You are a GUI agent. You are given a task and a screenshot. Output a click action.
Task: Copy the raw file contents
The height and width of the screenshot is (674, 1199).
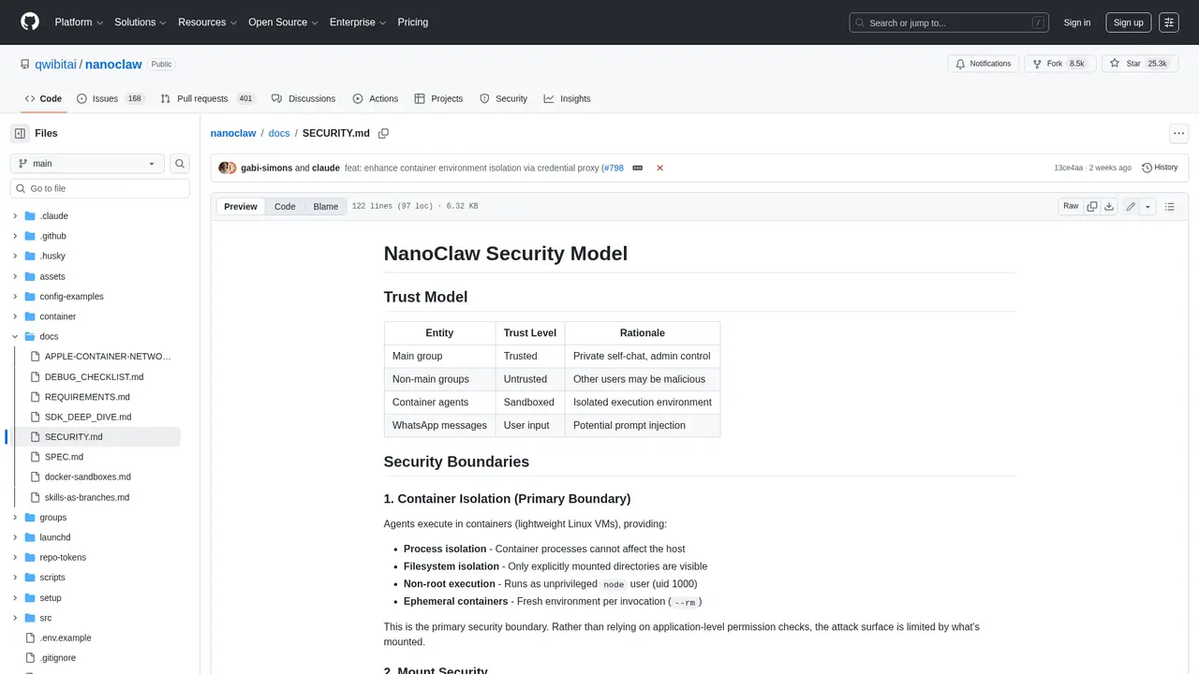click(1092, 207)
